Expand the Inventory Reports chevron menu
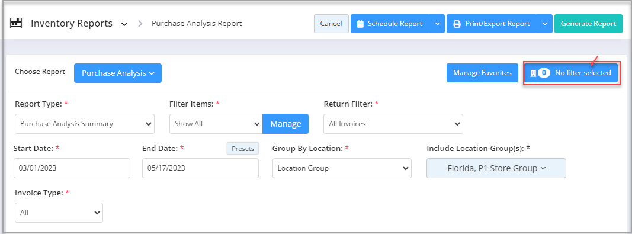Viewport: 632px width, 234px height. [x=124, y=24]
